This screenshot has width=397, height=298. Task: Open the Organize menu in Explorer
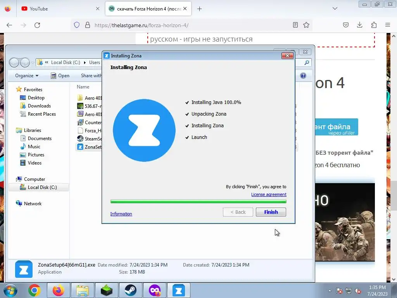(27, 76)
